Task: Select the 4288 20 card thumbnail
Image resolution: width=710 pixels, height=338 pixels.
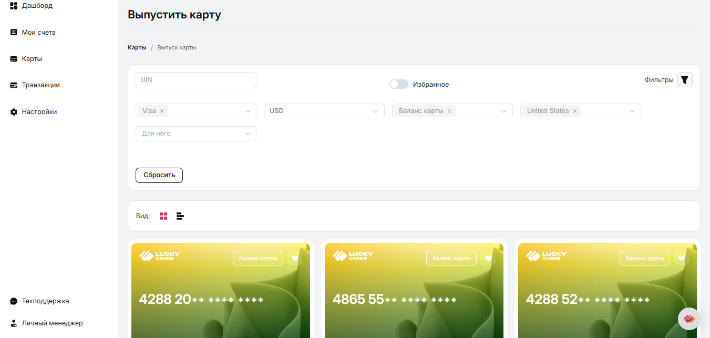Action: pyautogui.click(x=221, y=290)
